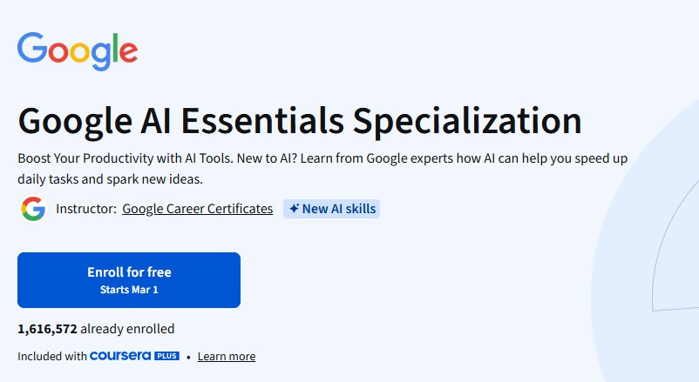Open the Google Career Certificates link
This screenshot has width=699, height=382.
tap(197, 209)
